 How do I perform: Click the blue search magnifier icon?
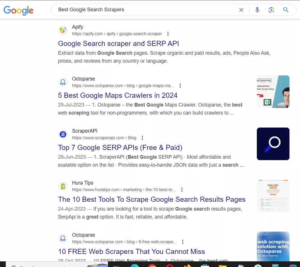tap(286, 10)
